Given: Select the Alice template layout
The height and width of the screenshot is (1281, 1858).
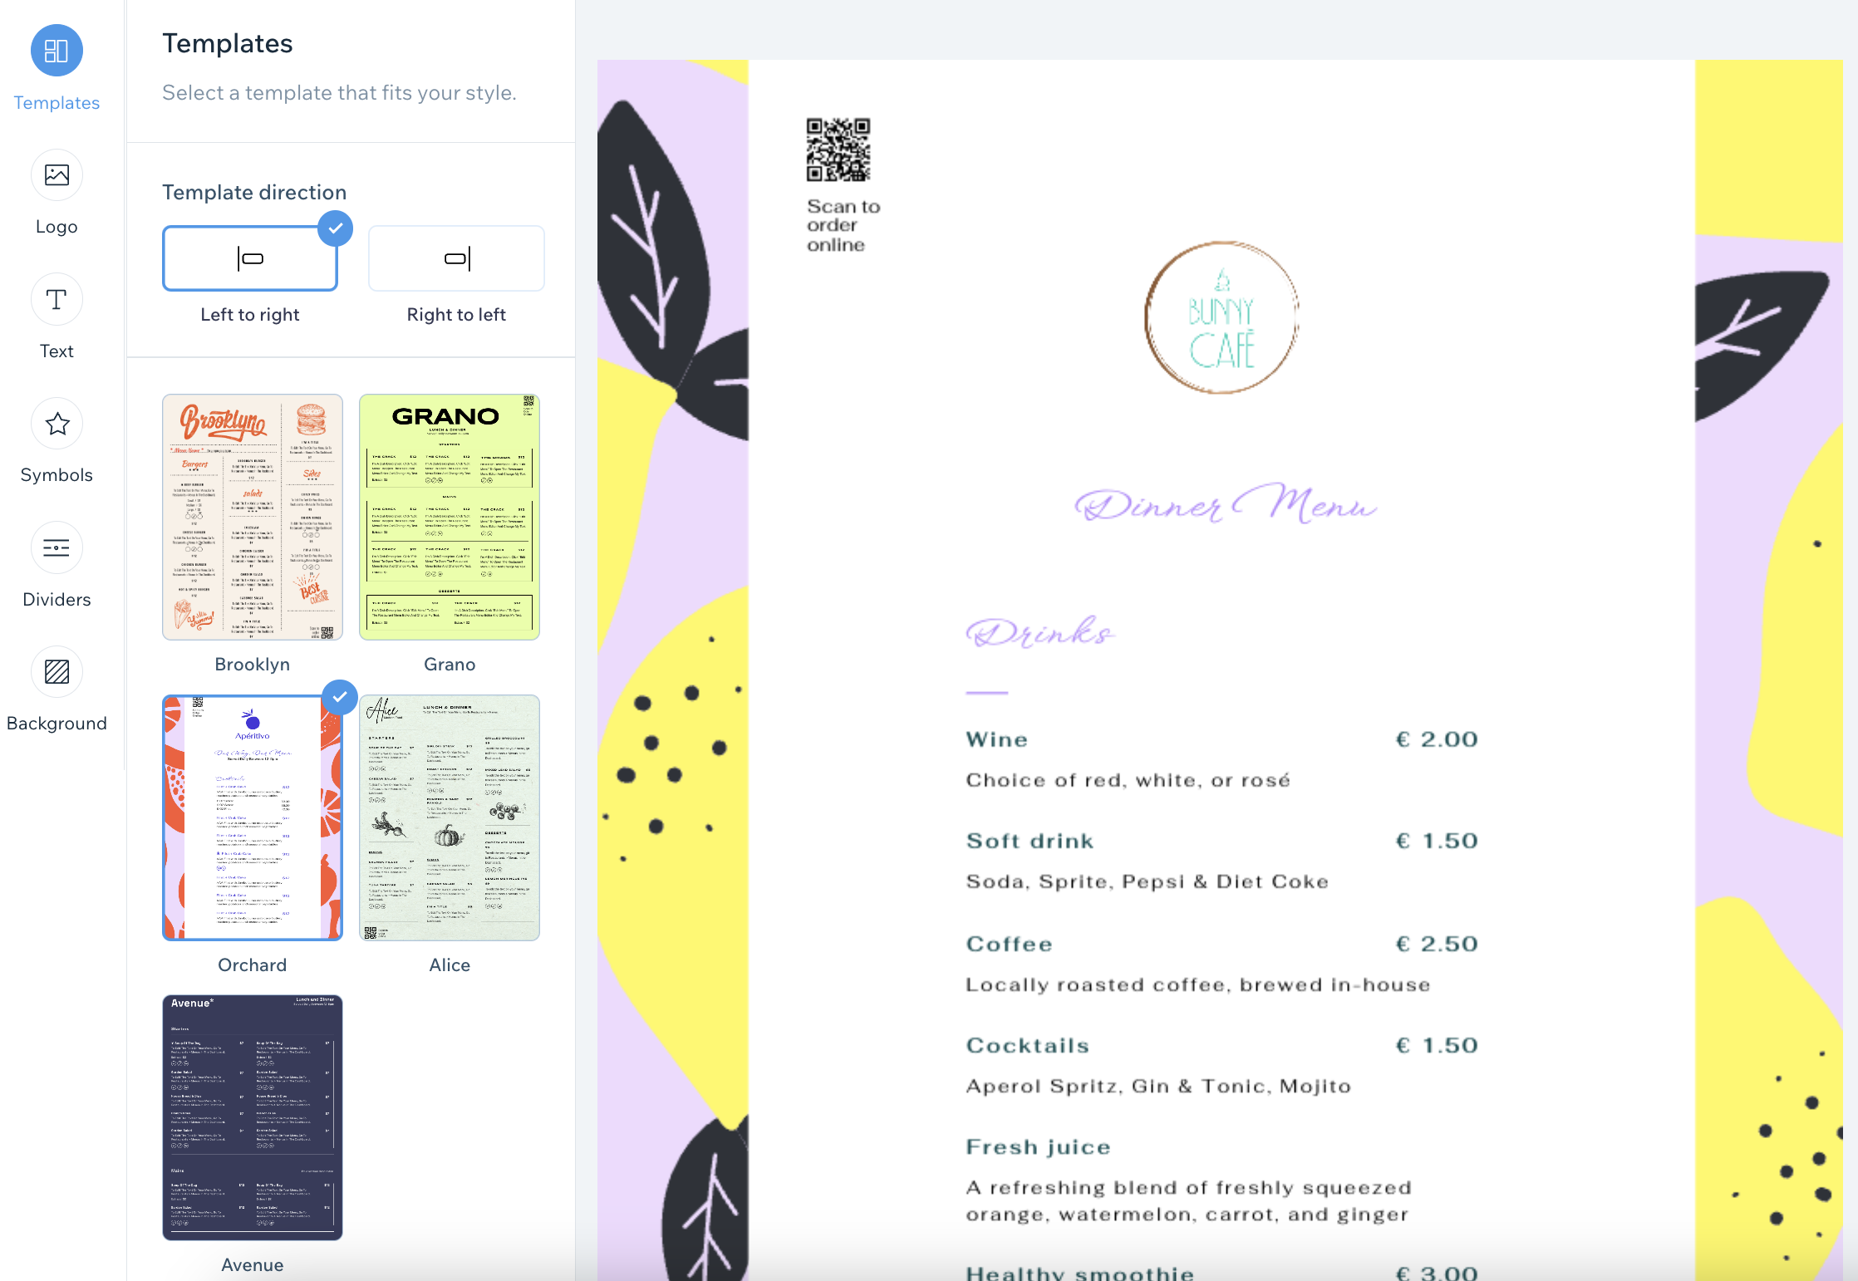Looking at the screenshot, I should [x=449, y=817].
